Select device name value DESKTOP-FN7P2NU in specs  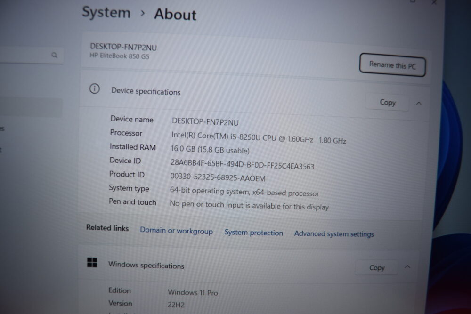pyautogui.click(x=205, y=122)
